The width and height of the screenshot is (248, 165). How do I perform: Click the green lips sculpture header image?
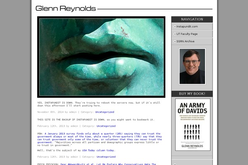pyautogui.click(x=101, y=57)
